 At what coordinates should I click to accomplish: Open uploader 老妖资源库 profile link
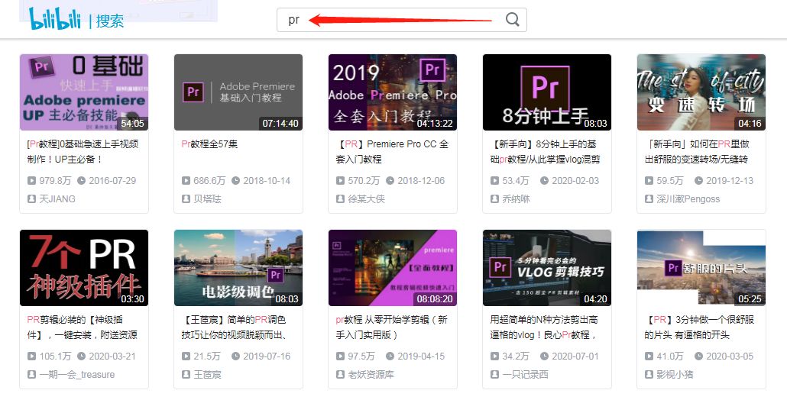pos(371,375)
